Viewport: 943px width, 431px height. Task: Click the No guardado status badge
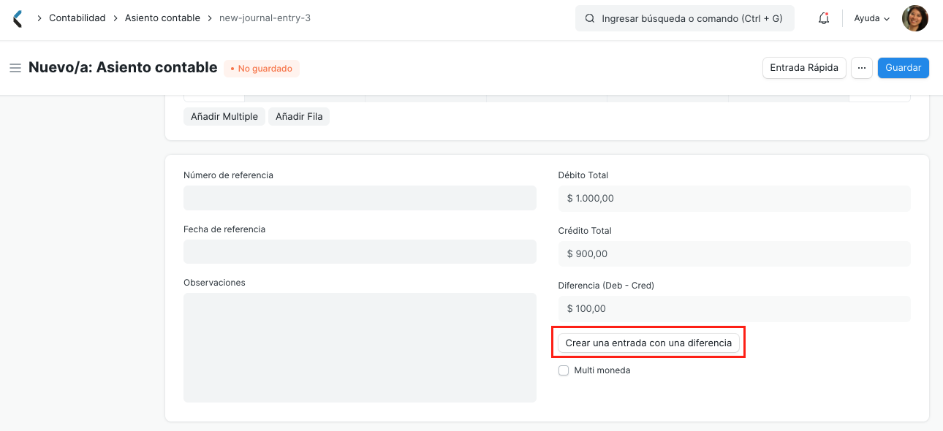(x=262, y=69)
